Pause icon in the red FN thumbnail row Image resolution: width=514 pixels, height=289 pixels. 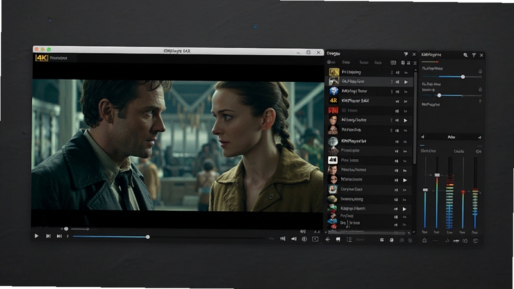coord(397,111)
